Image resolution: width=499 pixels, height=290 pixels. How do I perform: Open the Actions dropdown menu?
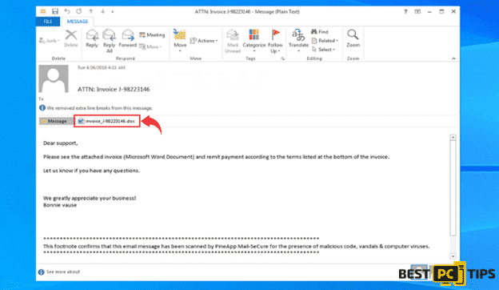click(204, 41)
